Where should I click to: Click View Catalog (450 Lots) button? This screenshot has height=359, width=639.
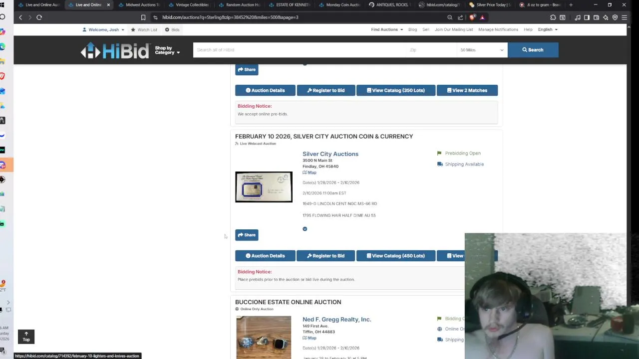(x=395, y=256)
